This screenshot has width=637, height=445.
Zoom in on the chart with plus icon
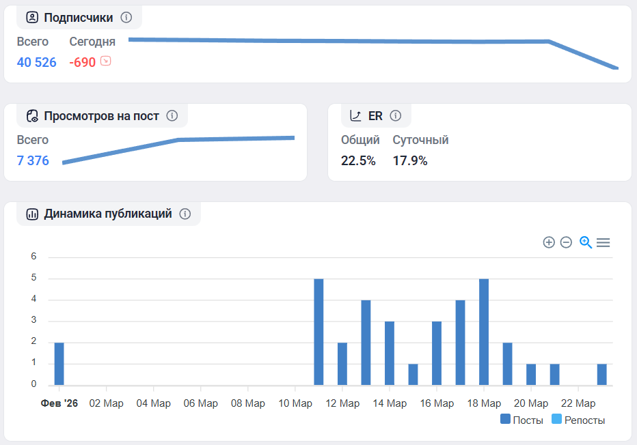click(x=548, y=242)
